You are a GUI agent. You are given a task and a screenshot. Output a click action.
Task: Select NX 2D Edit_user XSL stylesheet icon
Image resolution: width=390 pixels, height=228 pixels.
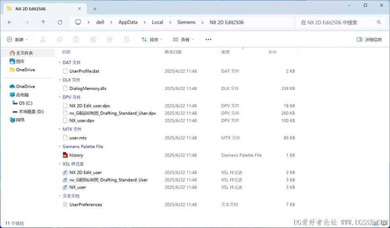coord(65,172)
